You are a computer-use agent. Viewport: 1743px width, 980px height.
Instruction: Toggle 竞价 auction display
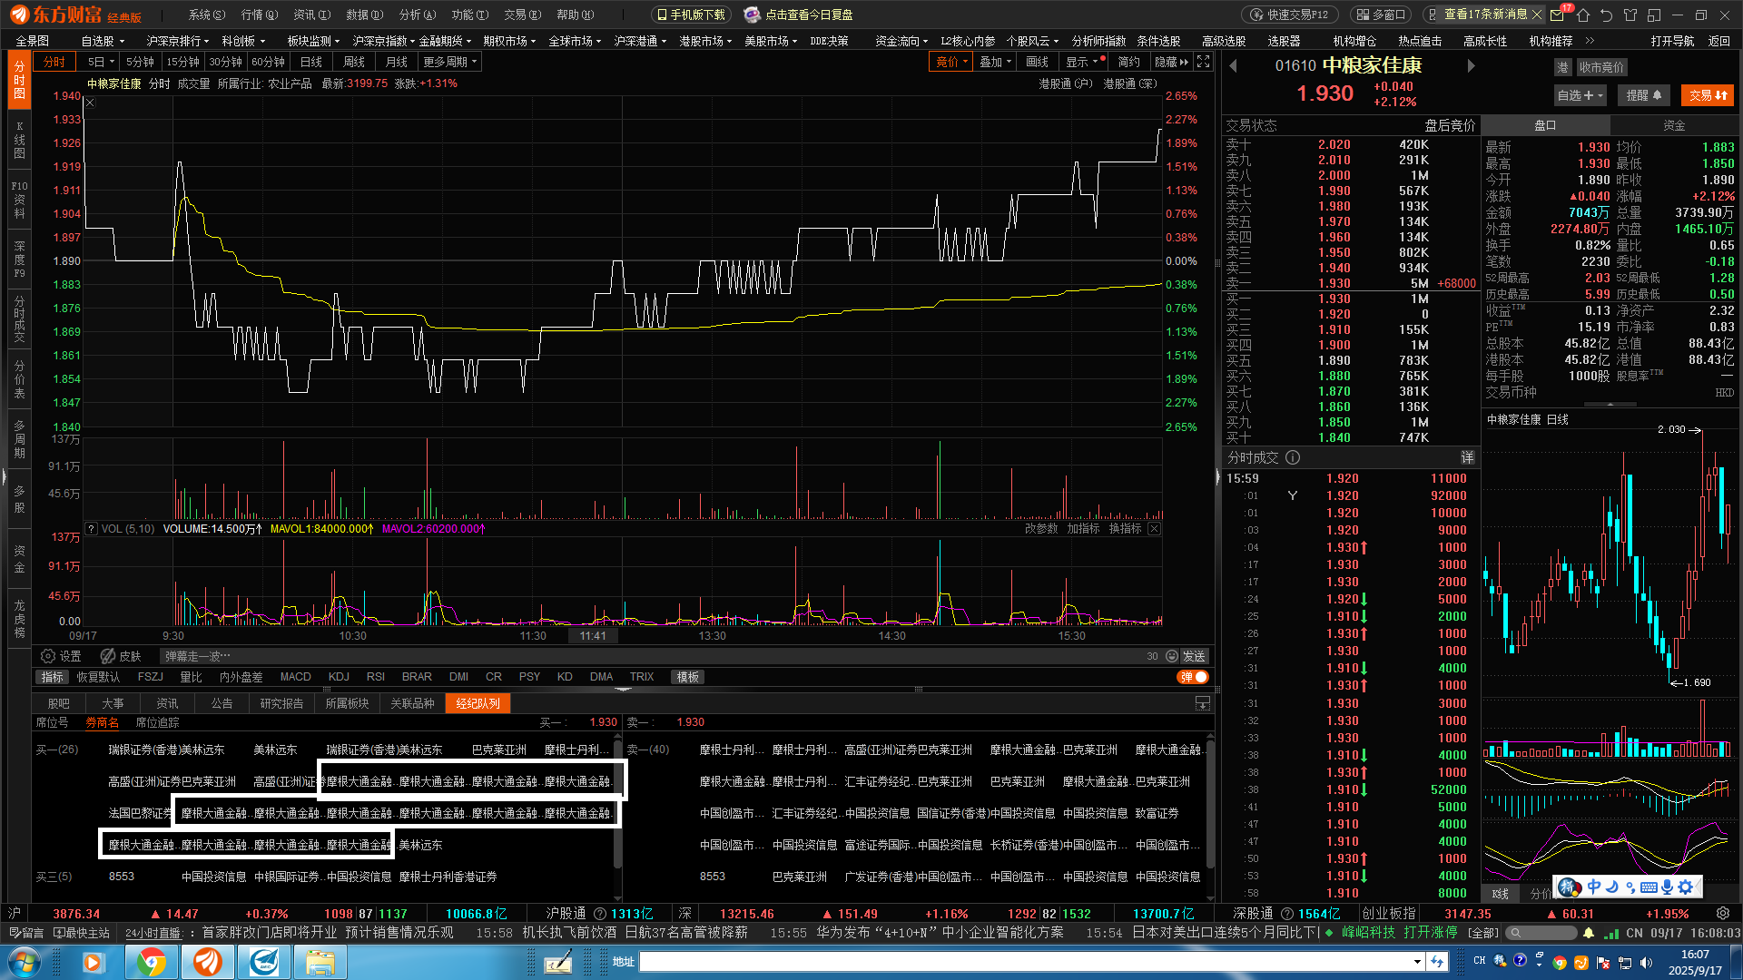tap(950, 62)
